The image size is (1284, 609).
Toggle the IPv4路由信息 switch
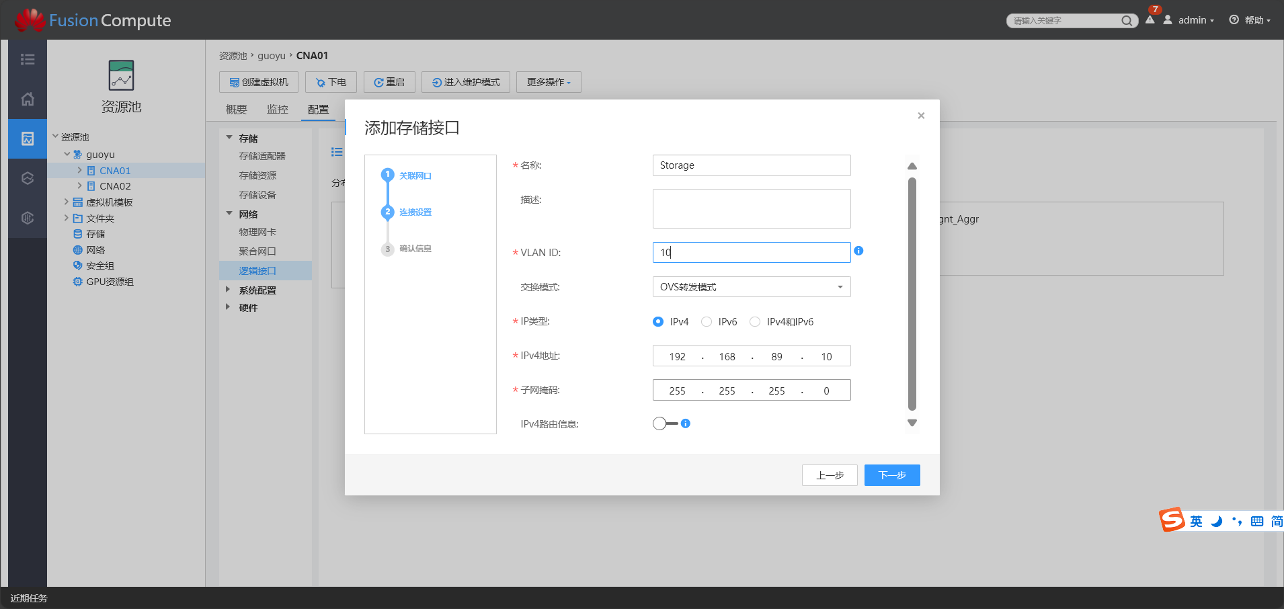[x=665, y=423]
